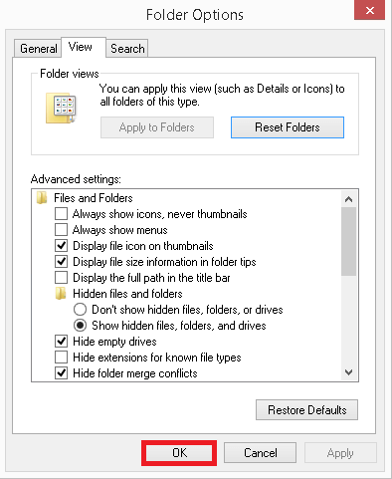
Task: Select the Hidden files and folders label
Action: [x=127, y=294]
